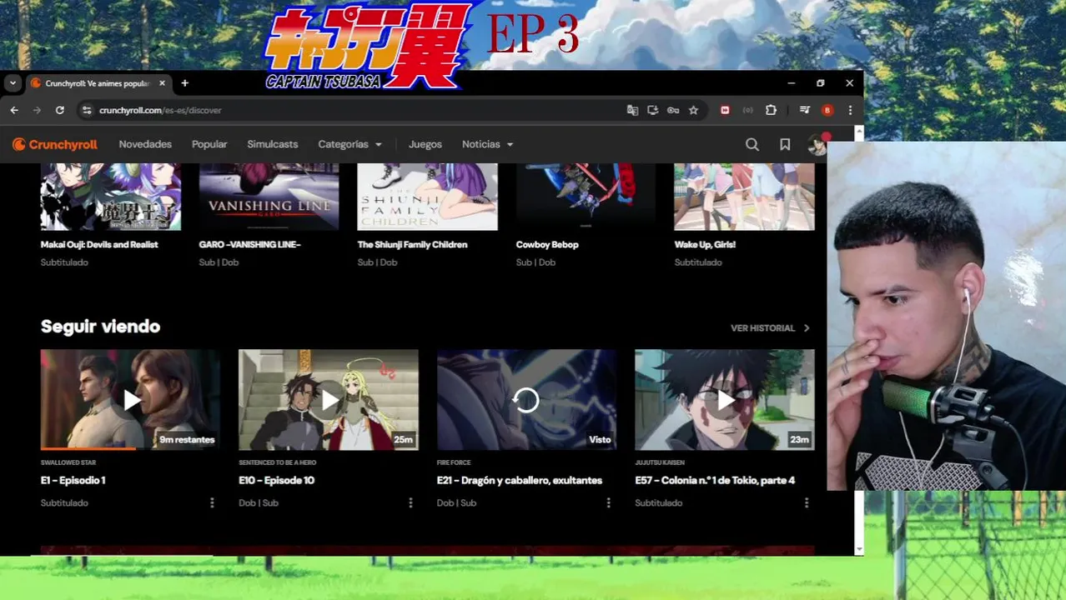Click 'E21 – Dragón y caballero, exultantes'
Screen dimensions: 1066x600
[x=520, y=480]
